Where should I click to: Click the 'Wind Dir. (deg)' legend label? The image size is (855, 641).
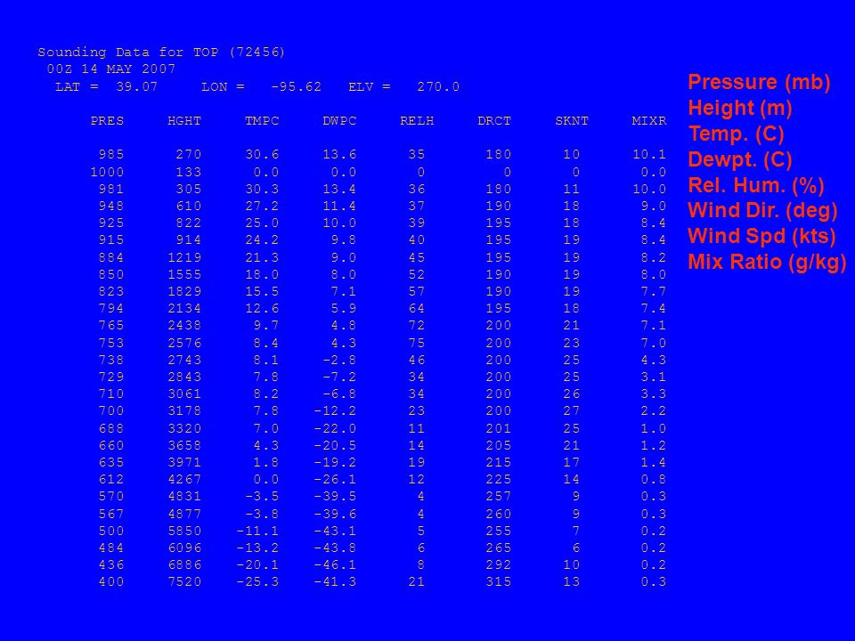pyautogui.click(x=762, y=210)
